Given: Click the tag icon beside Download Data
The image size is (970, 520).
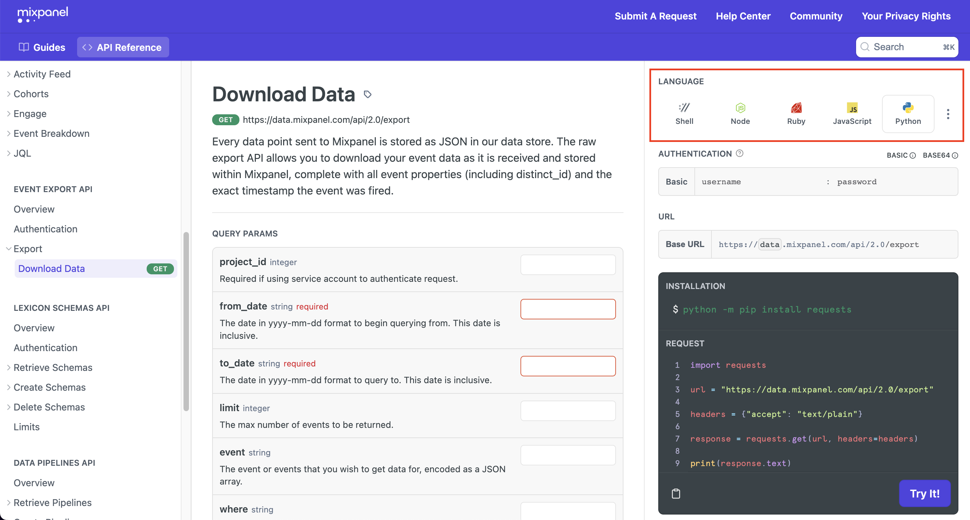Looking at the screenshot, I should coord(368,94).
